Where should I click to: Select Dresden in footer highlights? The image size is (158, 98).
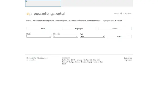point(84,62)
